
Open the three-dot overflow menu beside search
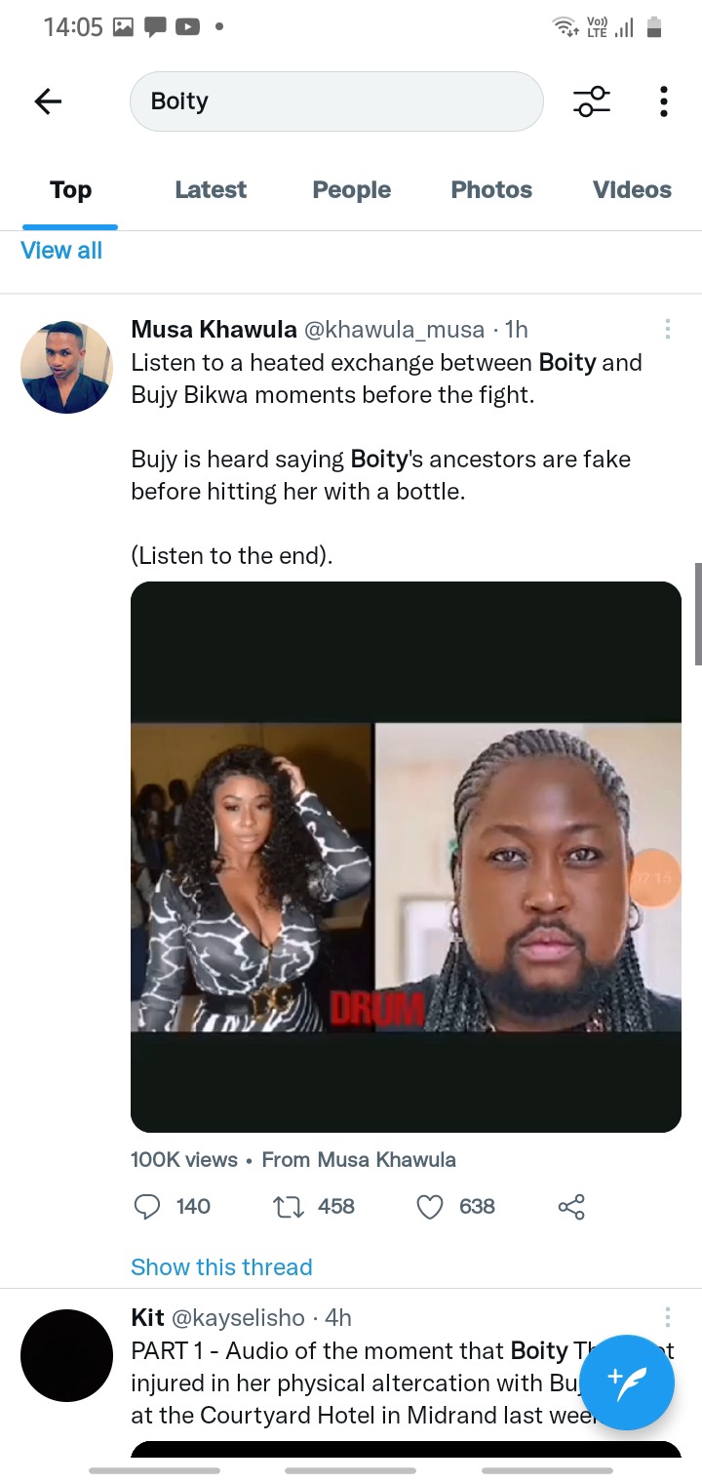click(664, 101)
